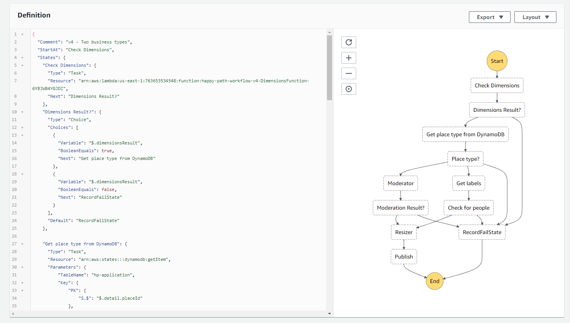Select the Place type? state node

(x=465, y=159)
